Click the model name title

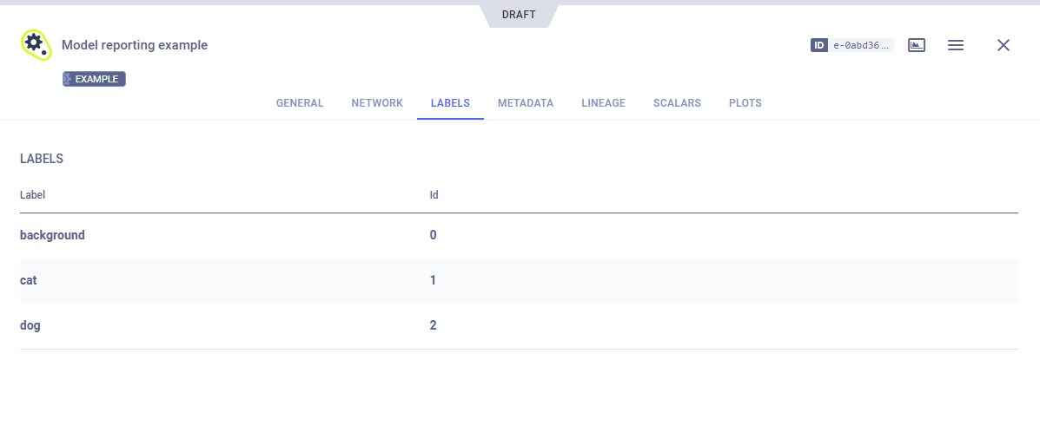135,45
